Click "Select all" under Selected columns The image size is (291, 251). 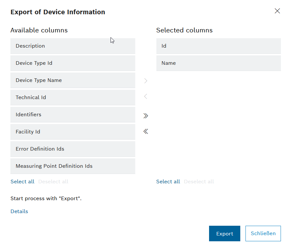pyautogui.click(x=168, y=181)
